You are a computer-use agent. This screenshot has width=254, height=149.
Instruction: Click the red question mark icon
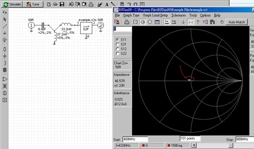205,22
